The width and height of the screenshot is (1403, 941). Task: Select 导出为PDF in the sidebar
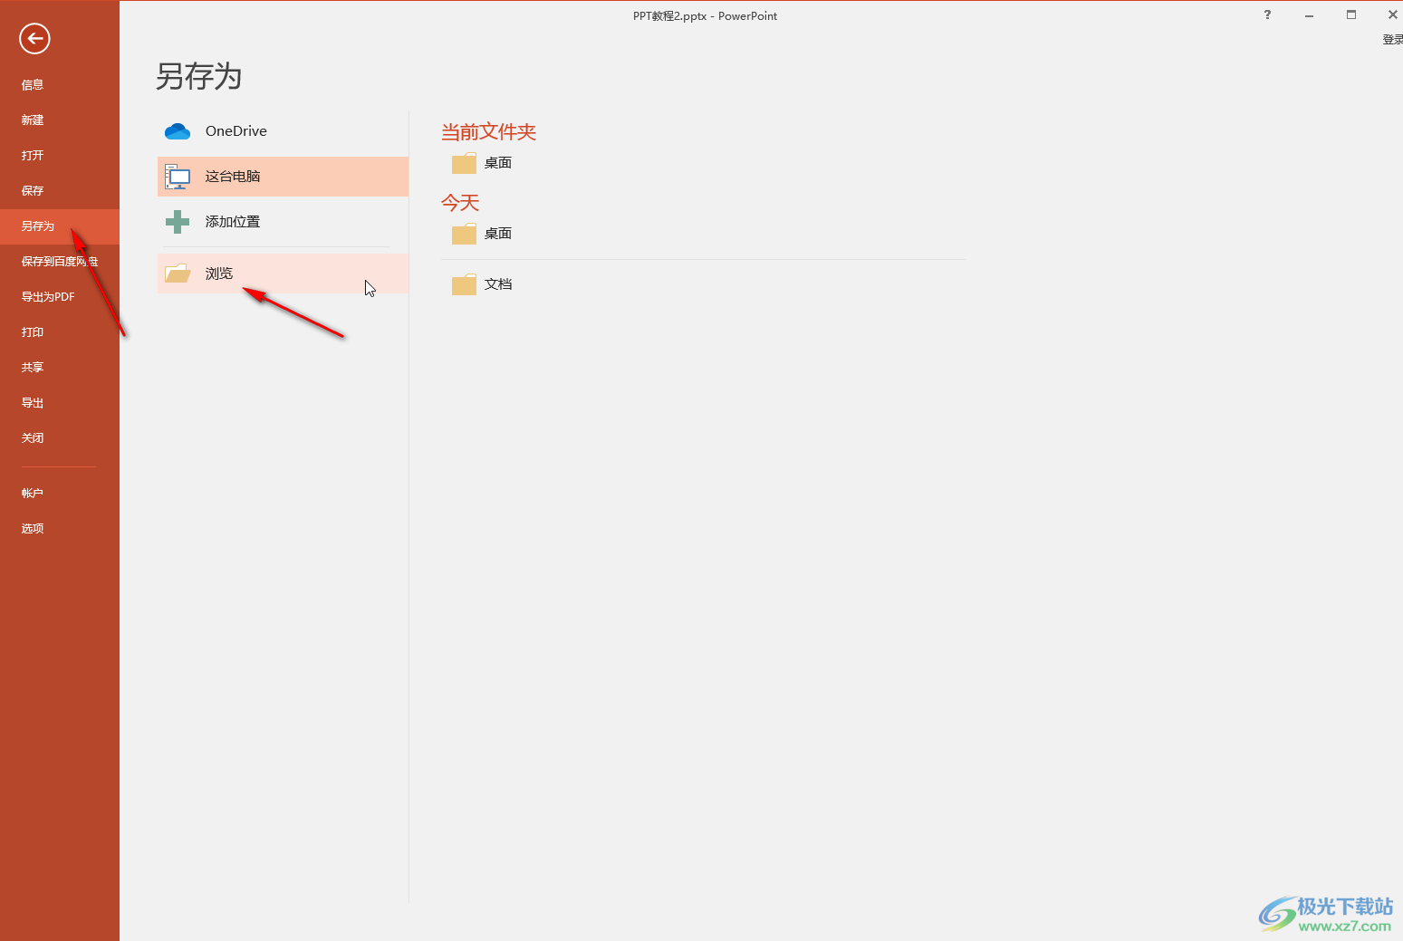pyautogui.click(x=48, y=297)
